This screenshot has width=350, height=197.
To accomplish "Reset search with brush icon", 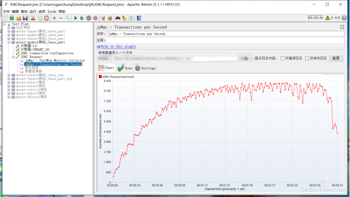I will pyautogui.click(x=124, y=18).
